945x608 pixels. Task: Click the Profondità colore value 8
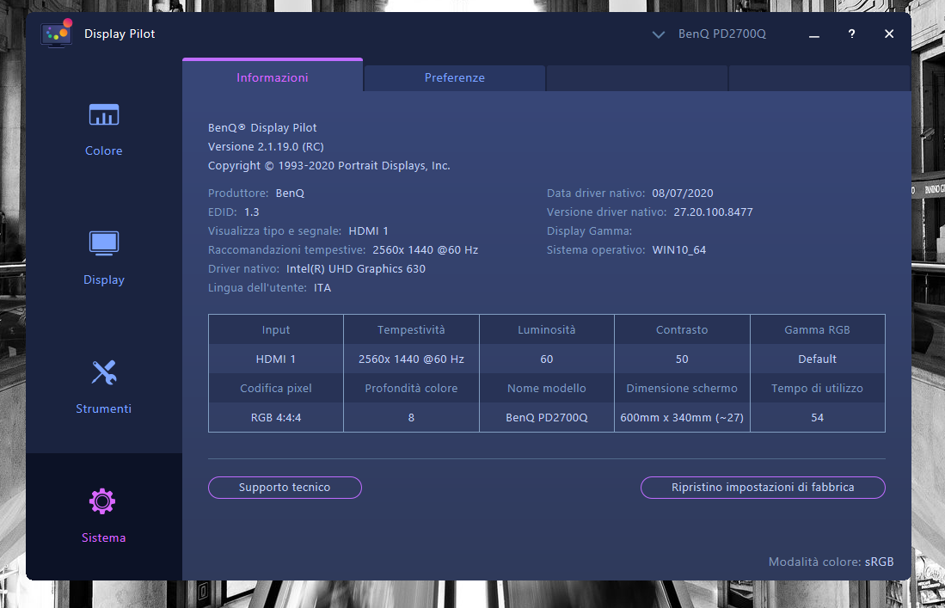(x=411, y=418)
